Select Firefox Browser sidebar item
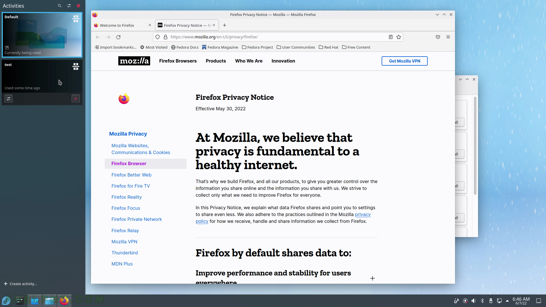This screenshot has width=546, height=307. [146, 164]
